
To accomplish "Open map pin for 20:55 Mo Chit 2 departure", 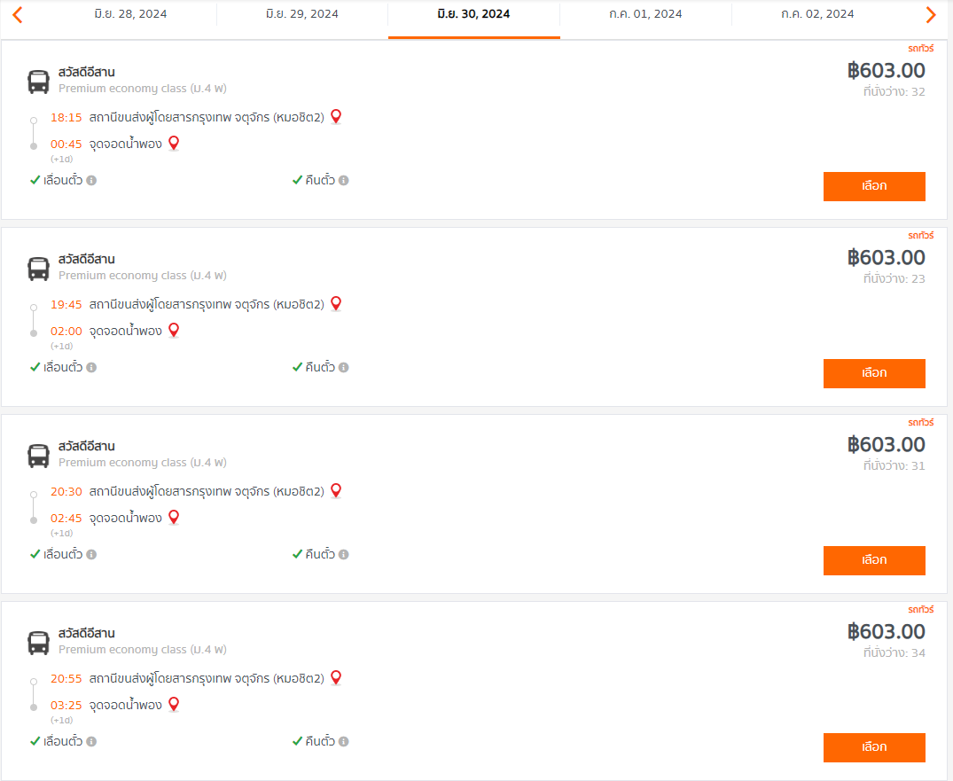I will click(336, 677).
